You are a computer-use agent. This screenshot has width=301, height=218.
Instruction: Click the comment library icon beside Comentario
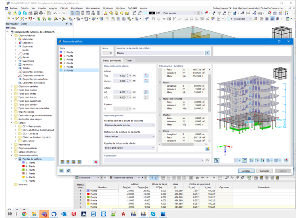pos(208,160)
